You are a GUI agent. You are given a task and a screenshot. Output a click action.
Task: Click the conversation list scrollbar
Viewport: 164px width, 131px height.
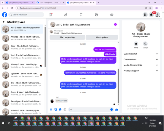[x=45, y=47]
